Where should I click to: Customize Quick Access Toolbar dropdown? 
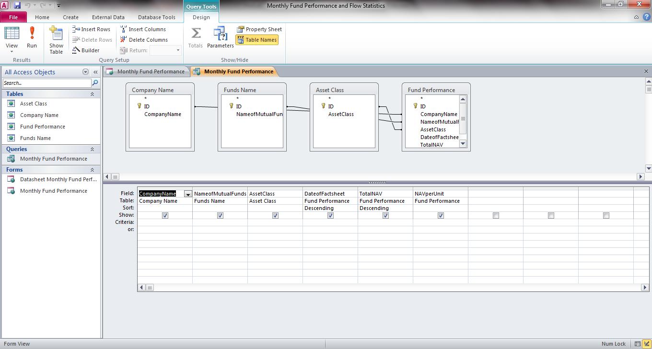click(x=58, y=6)
